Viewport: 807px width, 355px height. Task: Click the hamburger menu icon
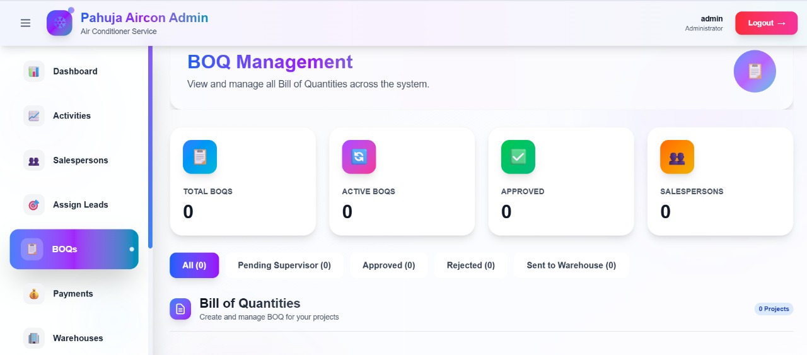25,23
